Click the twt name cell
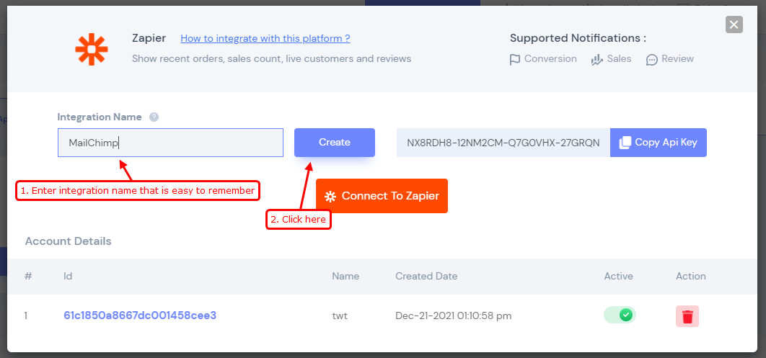This screenshot has width=766, height=358. pyautogui.click(x=340, y=316)
